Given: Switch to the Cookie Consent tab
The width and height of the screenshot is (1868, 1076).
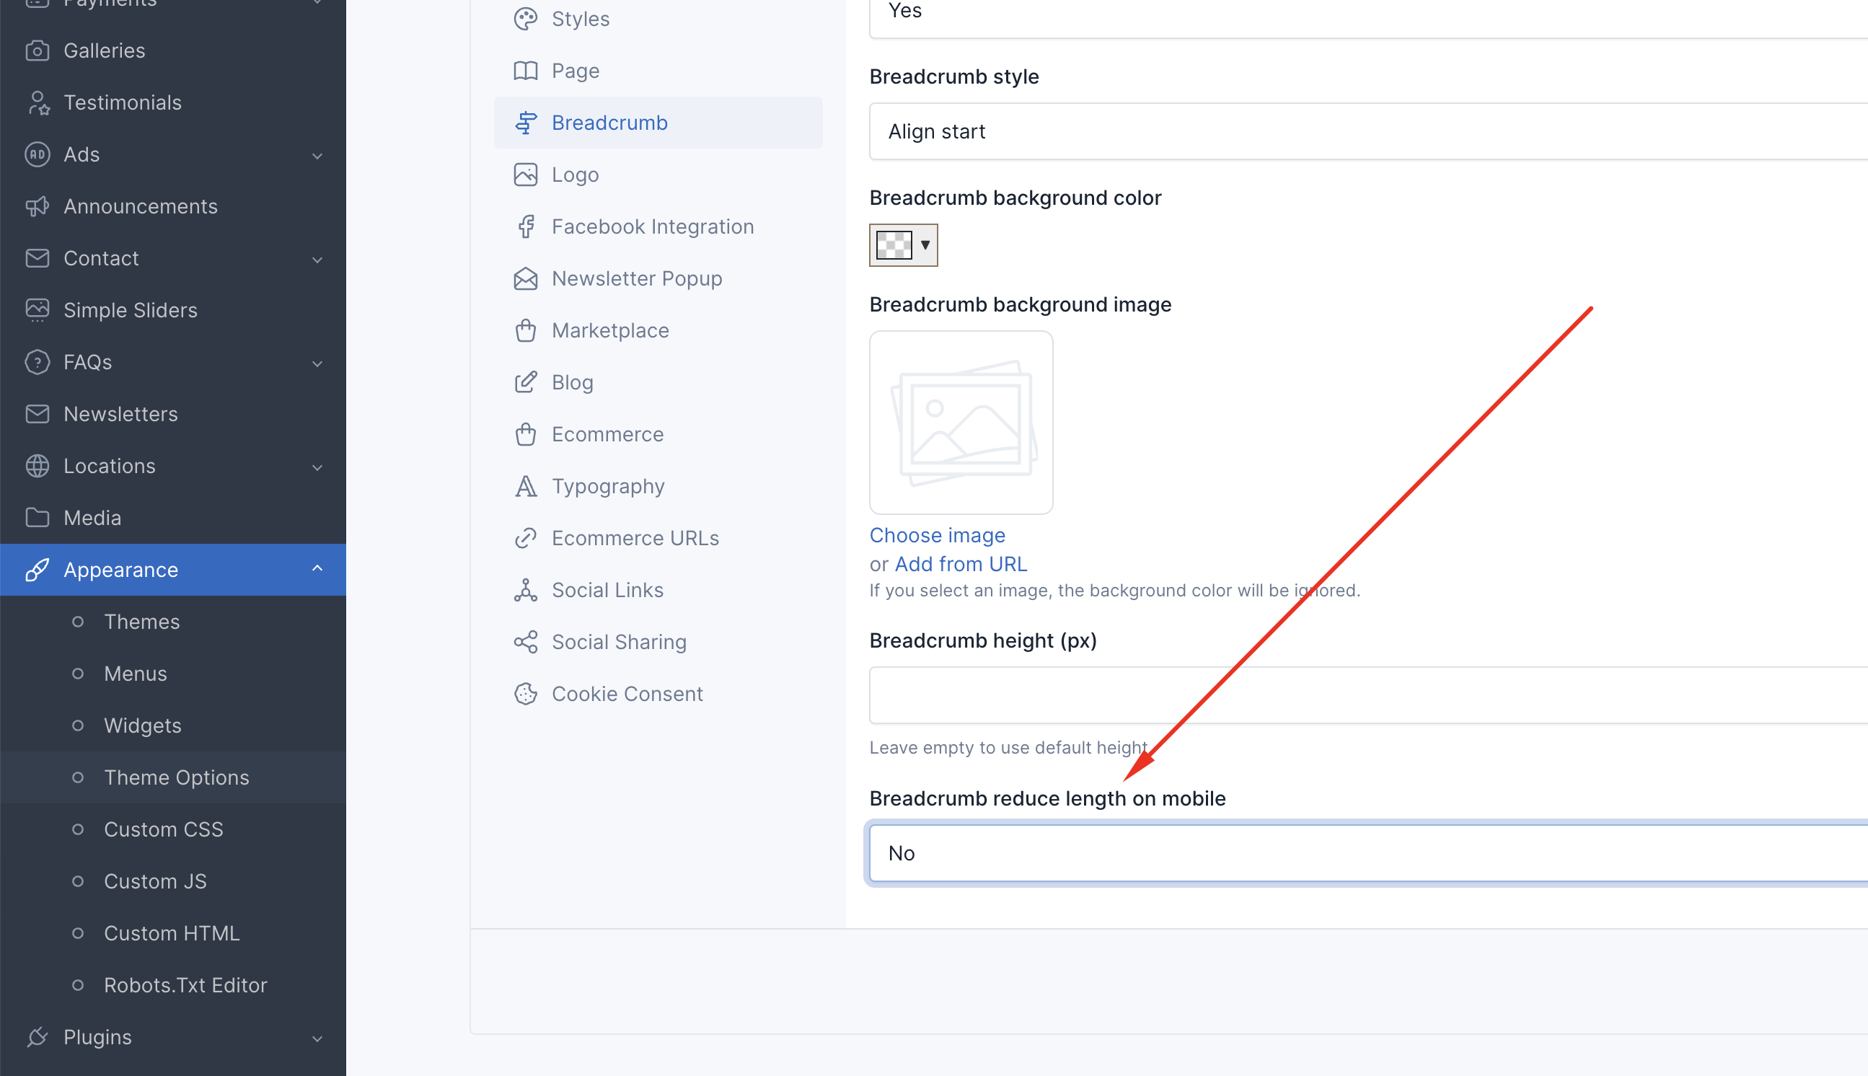Looking at the screenshot, I should [658, 694].
